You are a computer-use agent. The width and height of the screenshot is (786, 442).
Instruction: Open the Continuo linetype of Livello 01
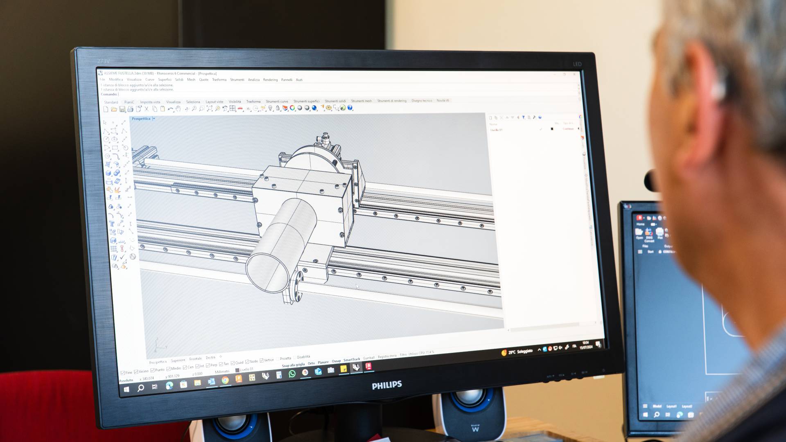(568, 129)
